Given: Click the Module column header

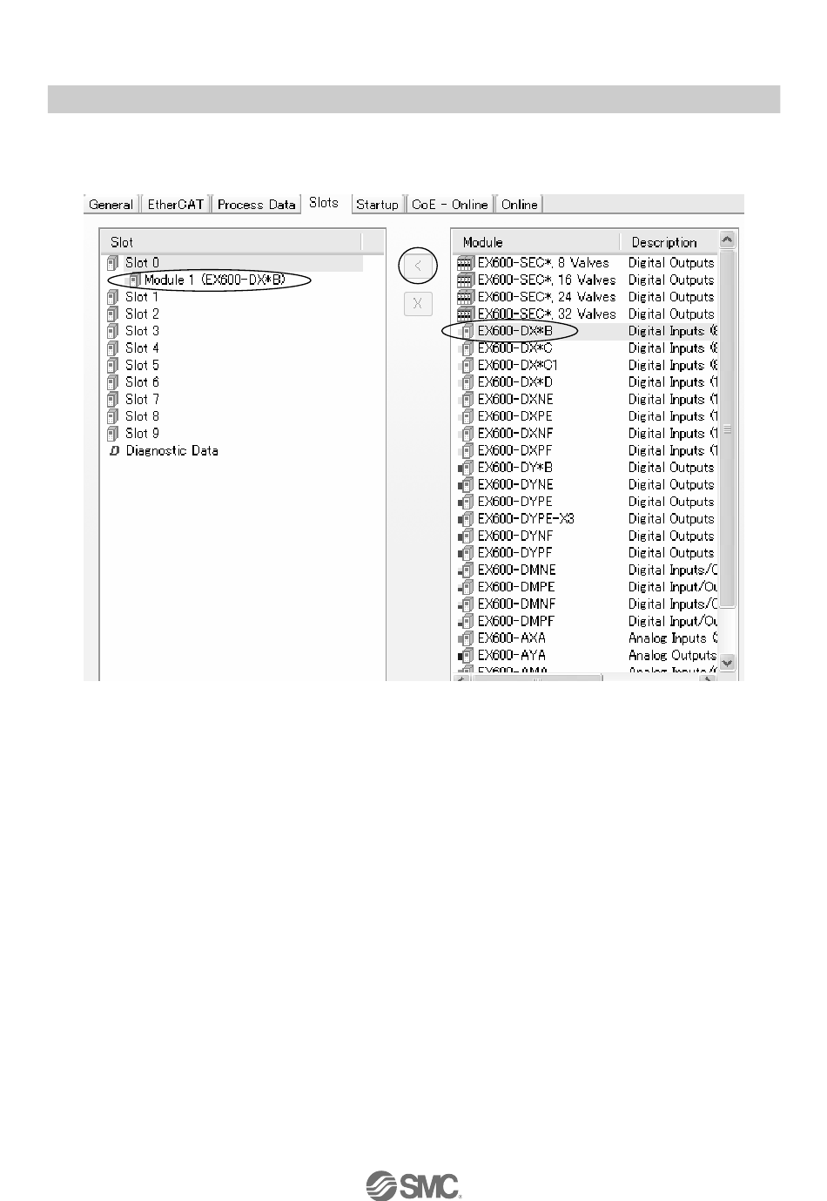Looking at the screenshot, I should pos(536,242).
